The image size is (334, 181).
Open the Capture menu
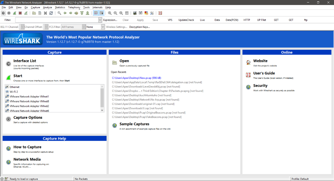click(35, 7)
